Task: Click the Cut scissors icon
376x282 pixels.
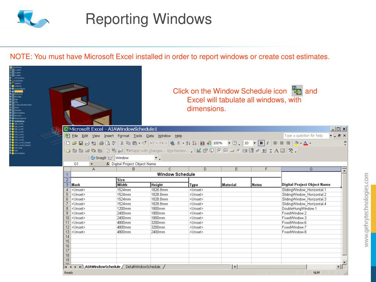Action: point(122,143)
